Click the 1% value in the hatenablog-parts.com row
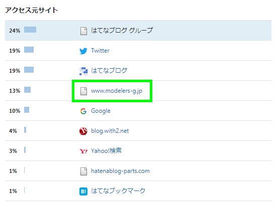Screen dimensions: 277x208 (x=13, y=171)
